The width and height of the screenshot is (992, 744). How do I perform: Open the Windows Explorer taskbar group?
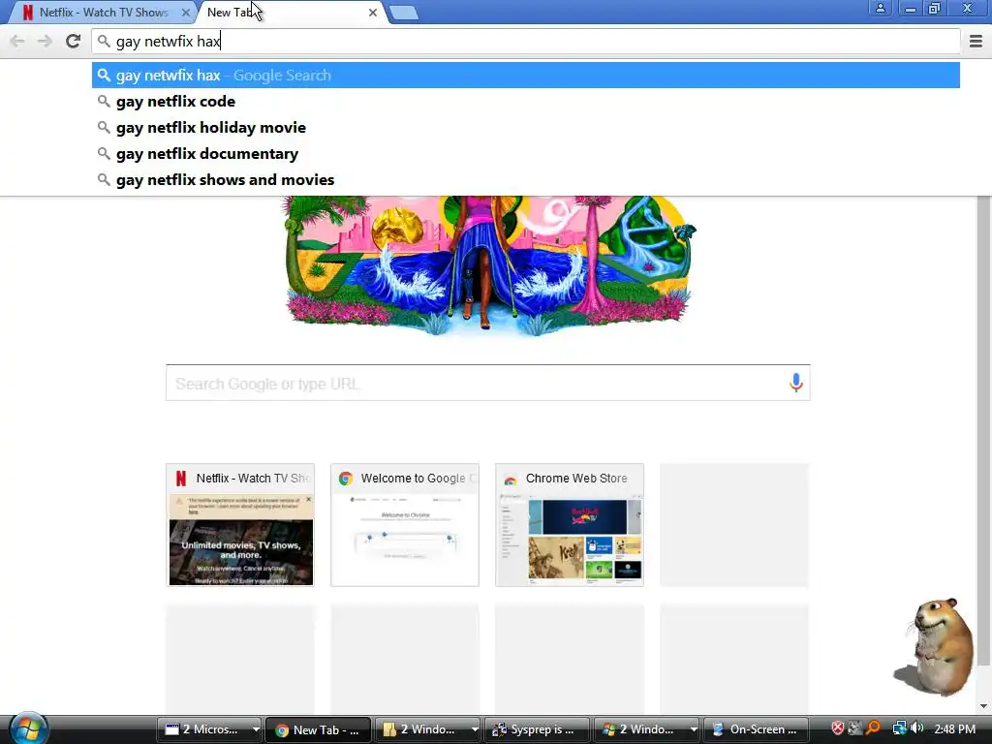coord(422,729)
